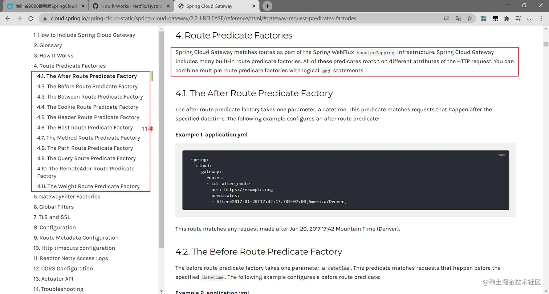Open '1. How to Include Spring Cloud Gateway'

84,35
